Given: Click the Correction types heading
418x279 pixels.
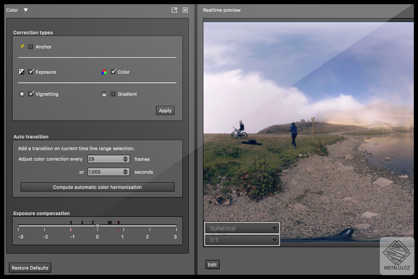Looking at the screenshot, I should pyautogui.click(x=33, y=33).
